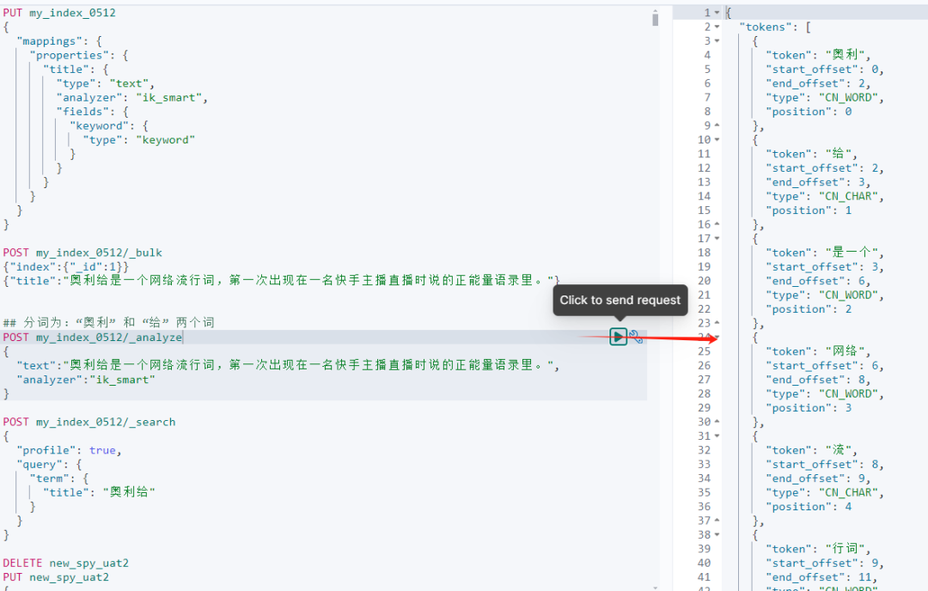Viewport: 928px width, 591px height.
Task: Click the "start_offset": 6 response line
Action: tap(824, 366)
